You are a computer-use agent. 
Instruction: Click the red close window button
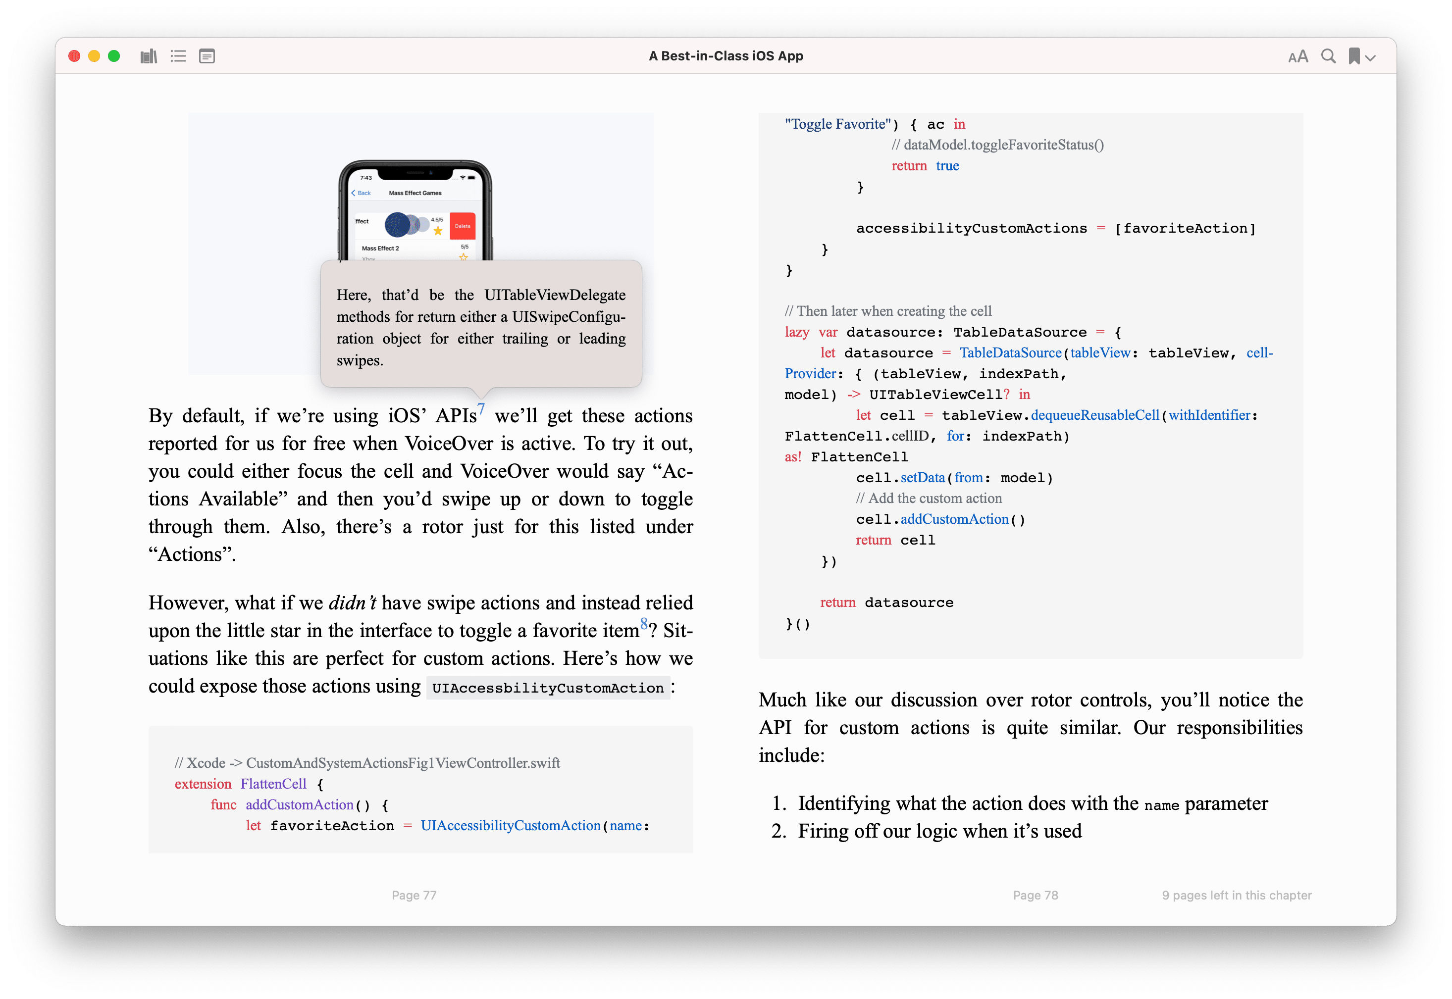point(74,56)
